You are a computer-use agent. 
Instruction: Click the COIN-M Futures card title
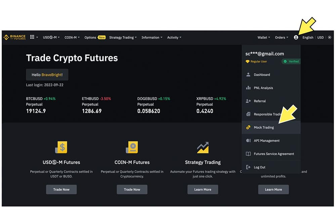coord(132,162)
